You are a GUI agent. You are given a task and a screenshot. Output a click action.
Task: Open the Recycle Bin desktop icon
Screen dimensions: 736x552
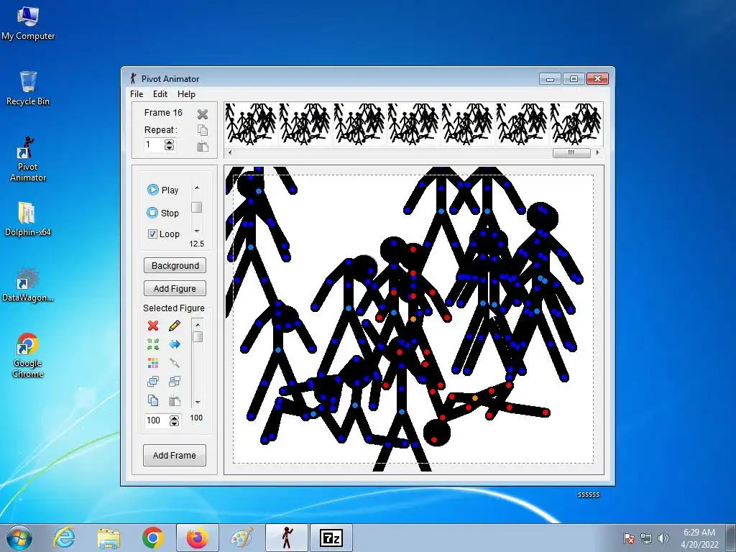(x=28, y=88)
